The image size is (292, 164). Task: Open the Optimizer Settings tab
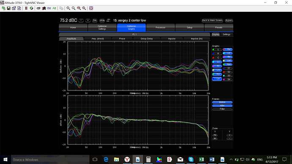tap(102, 27)
